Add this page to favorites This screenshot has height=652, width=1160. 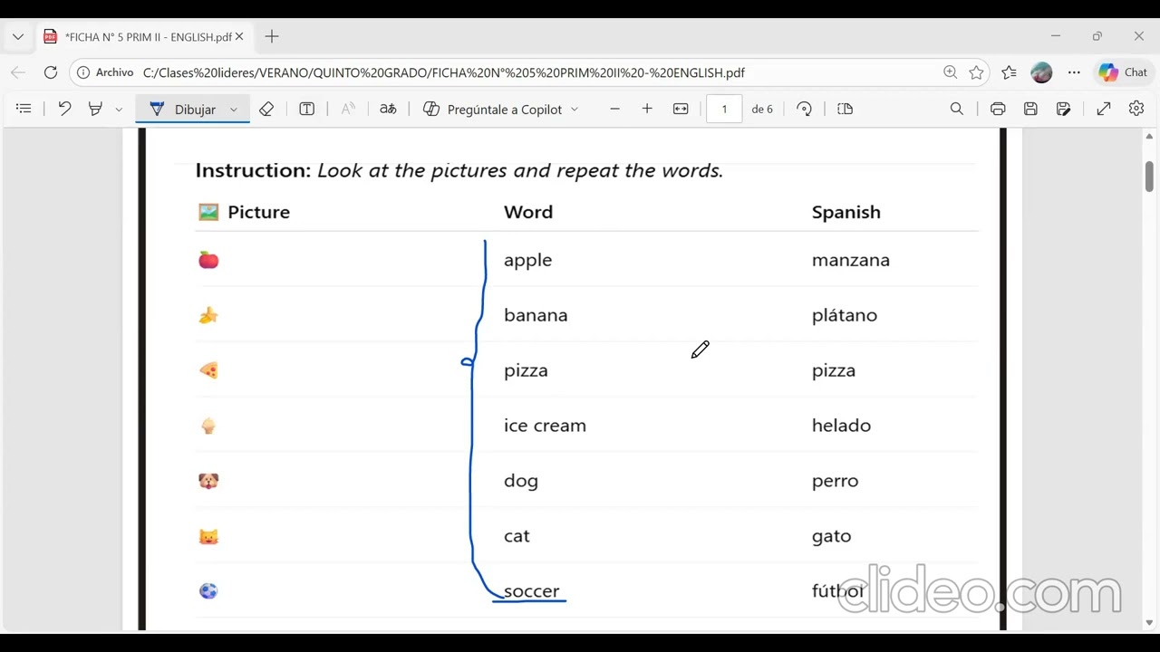tap(976, 72)
